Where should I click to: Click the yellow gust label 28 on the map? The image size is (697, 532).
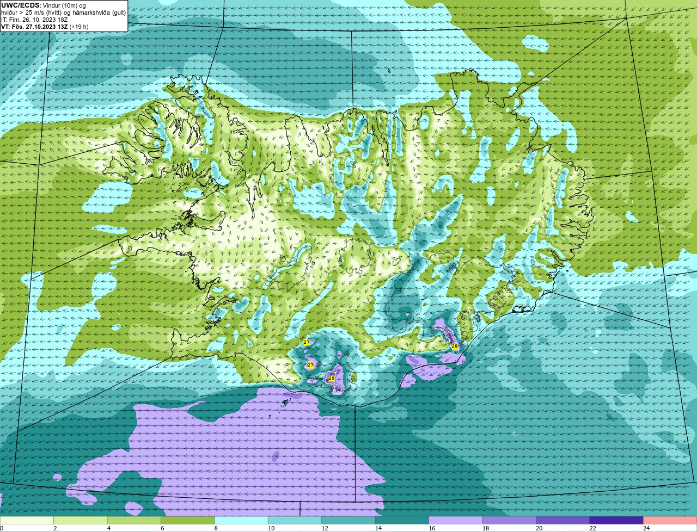[455, 346]
